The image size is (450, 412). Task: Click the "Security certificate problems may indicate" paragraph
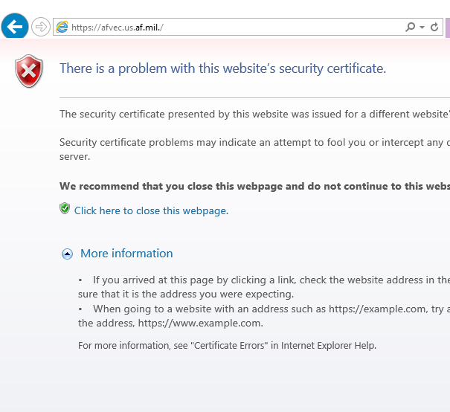coord(254,142)
